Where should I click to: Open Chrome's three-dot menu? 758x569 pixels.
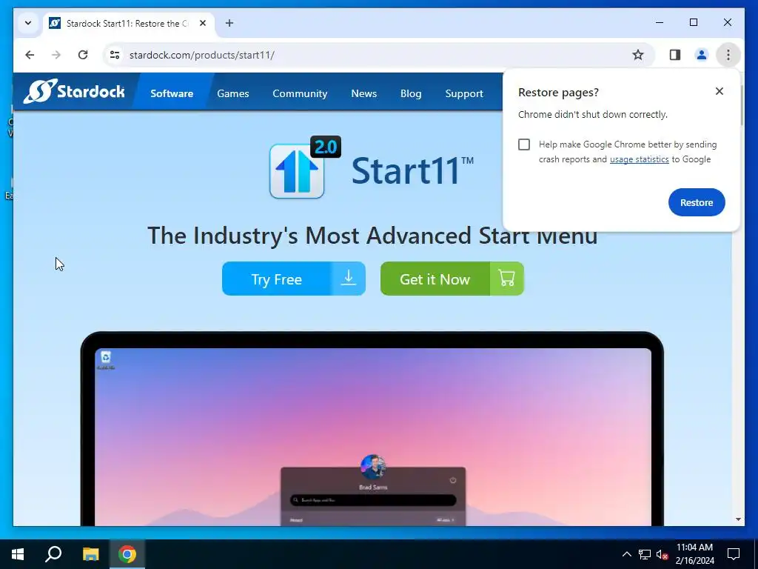728,55
